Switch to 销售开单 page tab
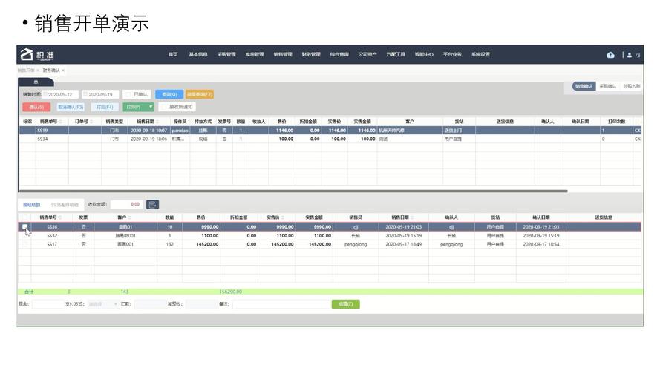 pyautogui.click(x=26, y=70)
